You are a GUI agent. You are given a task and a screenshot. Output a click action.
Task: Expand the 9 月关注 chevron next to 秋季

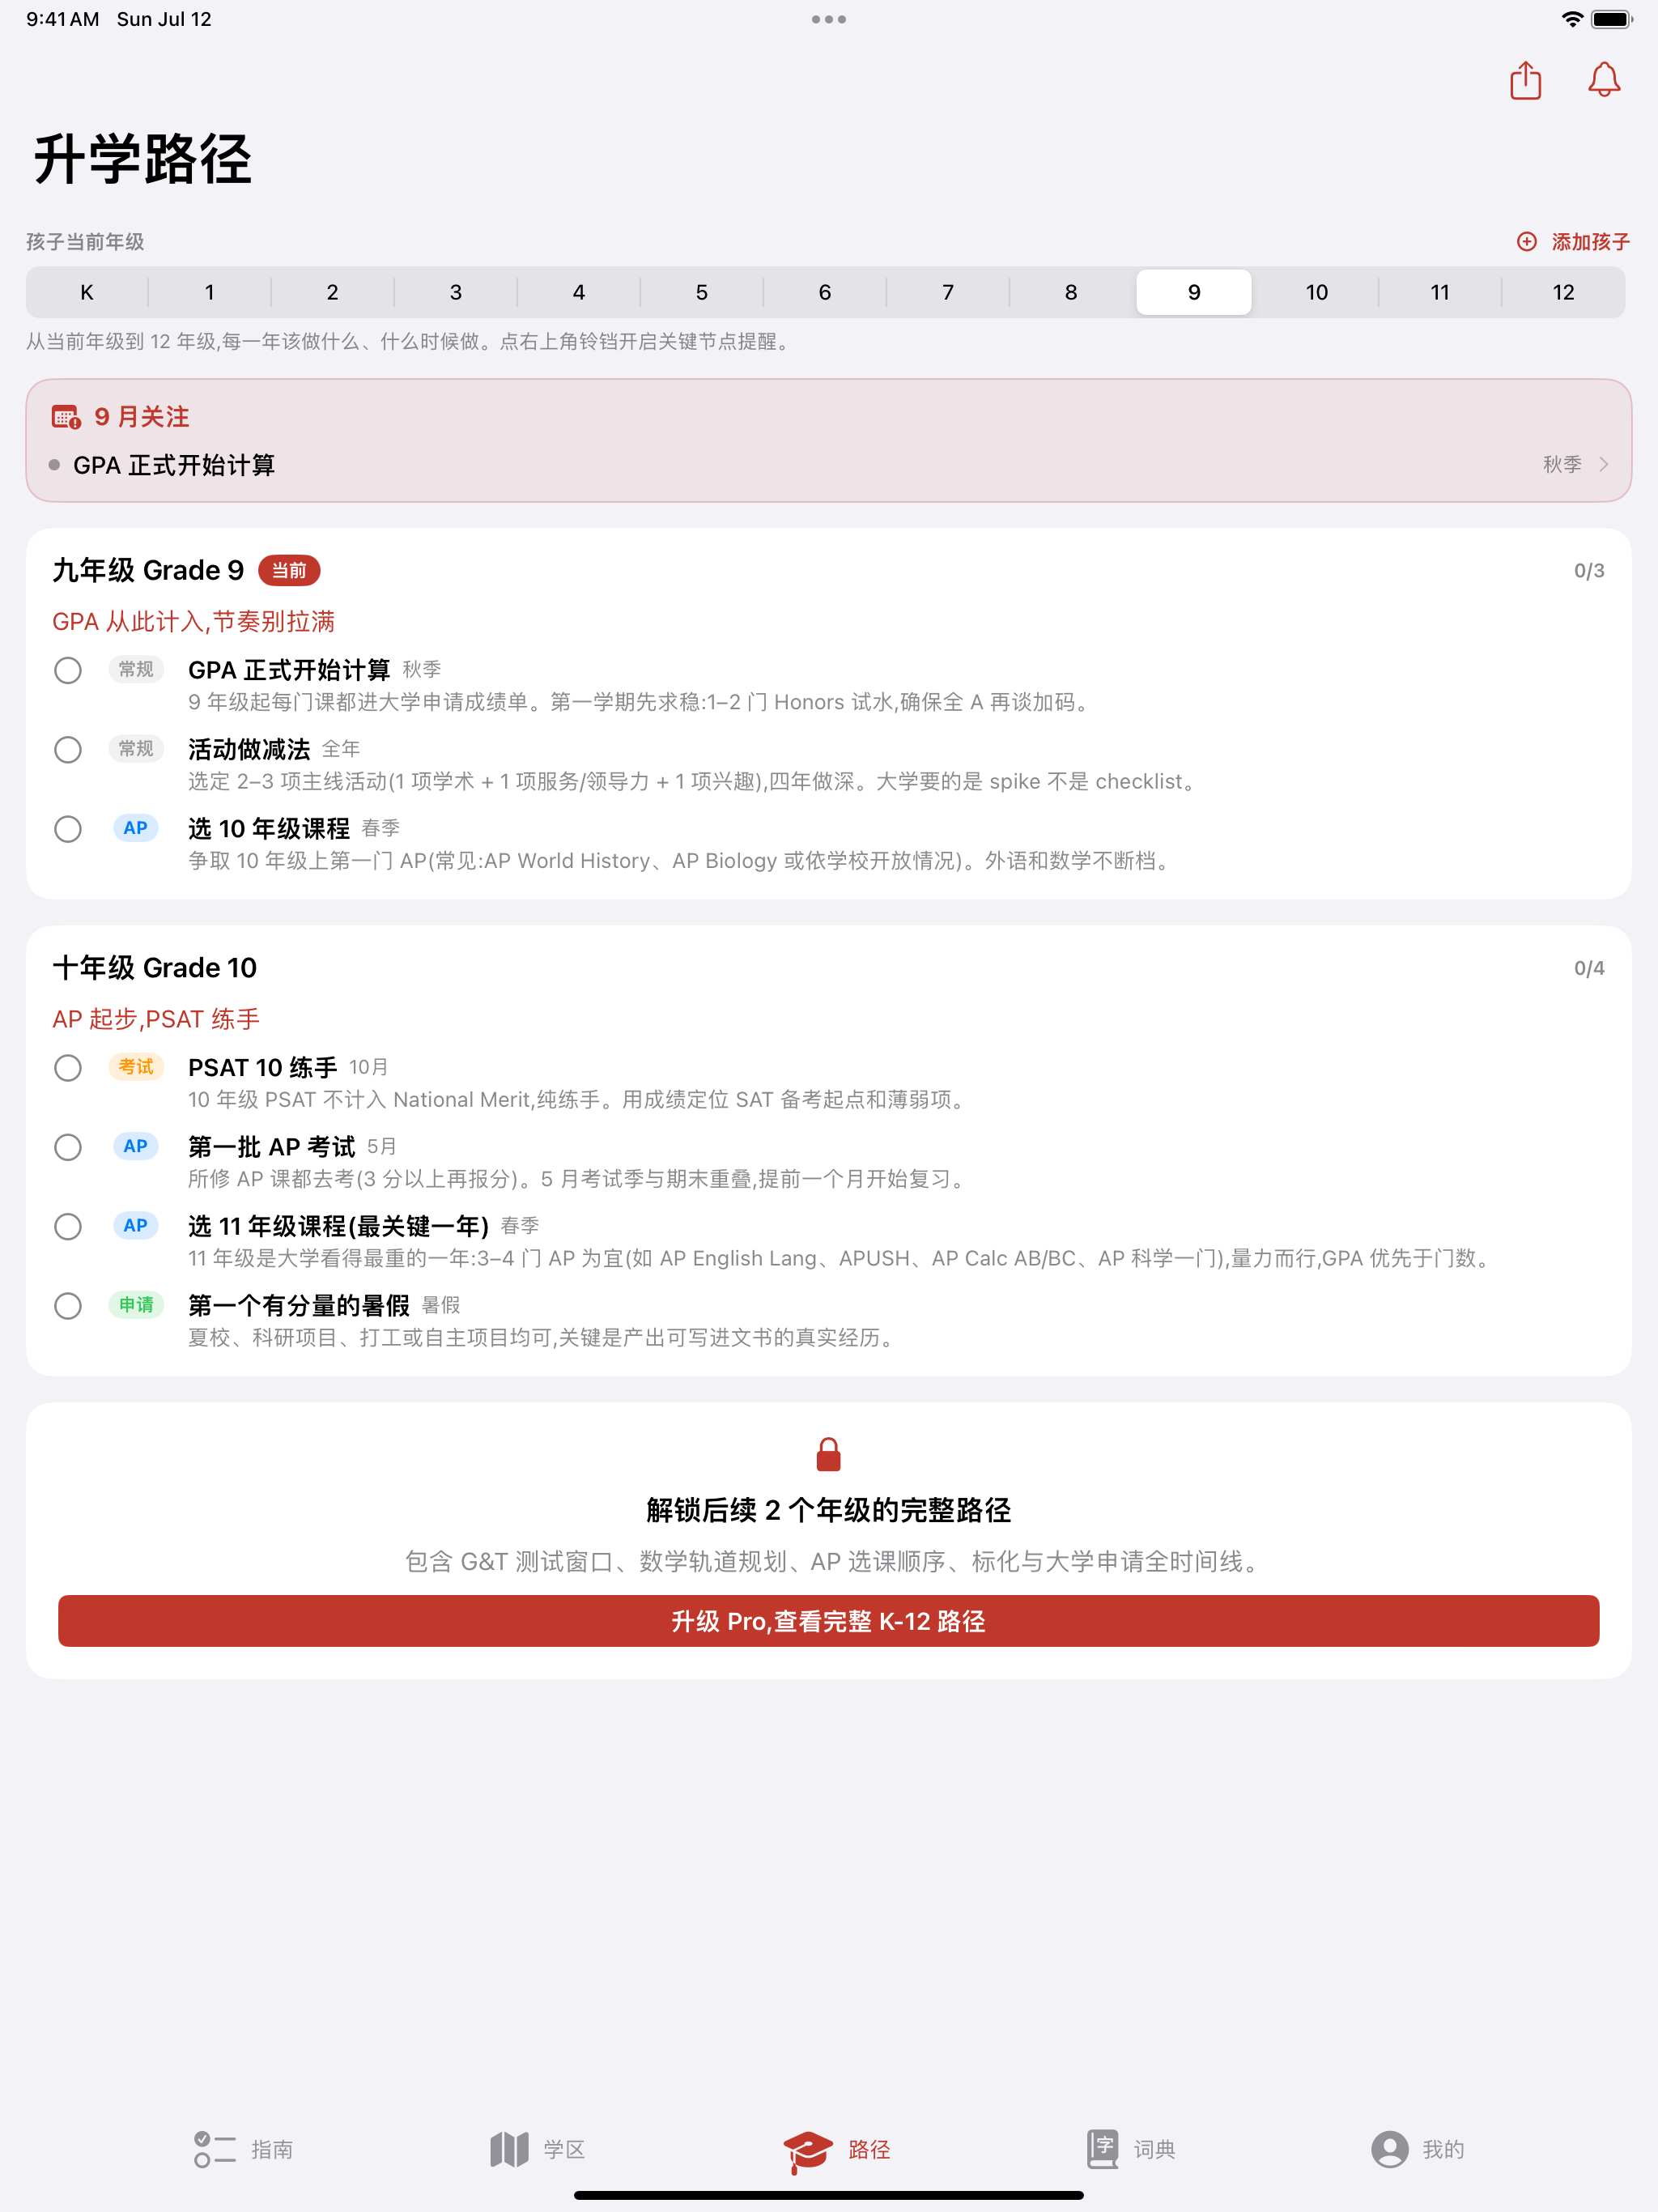click(1603, 464)
